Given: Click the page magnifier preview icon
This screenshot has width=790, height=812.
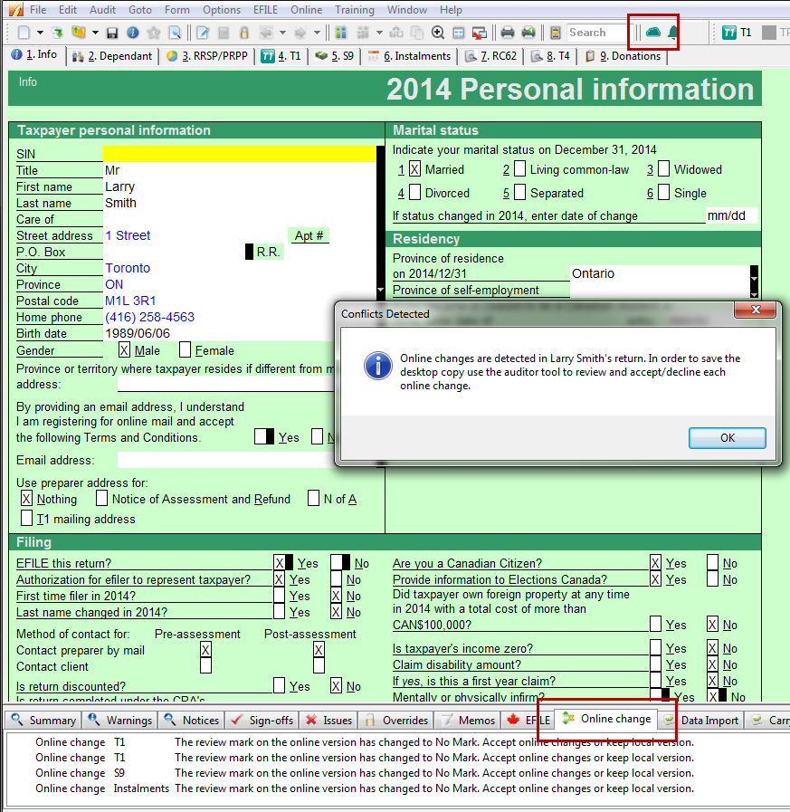Looking at the screenshot, I should coord(175,33).
